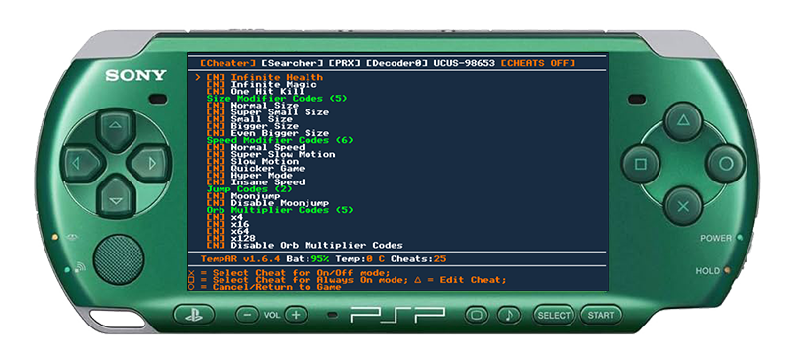Click the Temp:0 C status
Screen dimensions: 791x362
pos(360,259)
